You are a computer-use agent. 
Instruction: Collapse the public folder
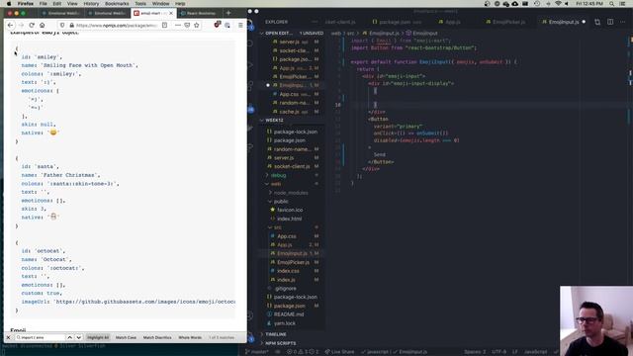tap(281, 202)
